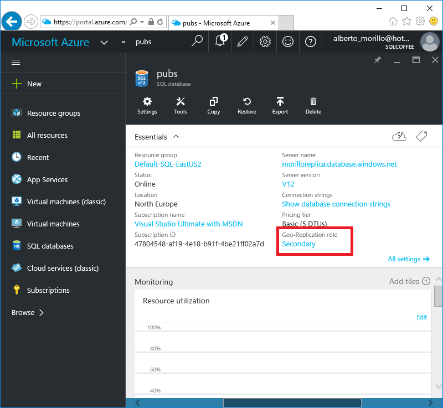The width and height of the screenshot is (443, 408).
Task: Open the Tools command
Action: 181,106
